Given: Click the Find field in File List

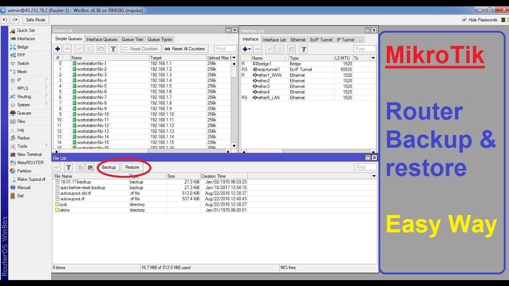Looking at the screenshot, I should tap(365, 167).
